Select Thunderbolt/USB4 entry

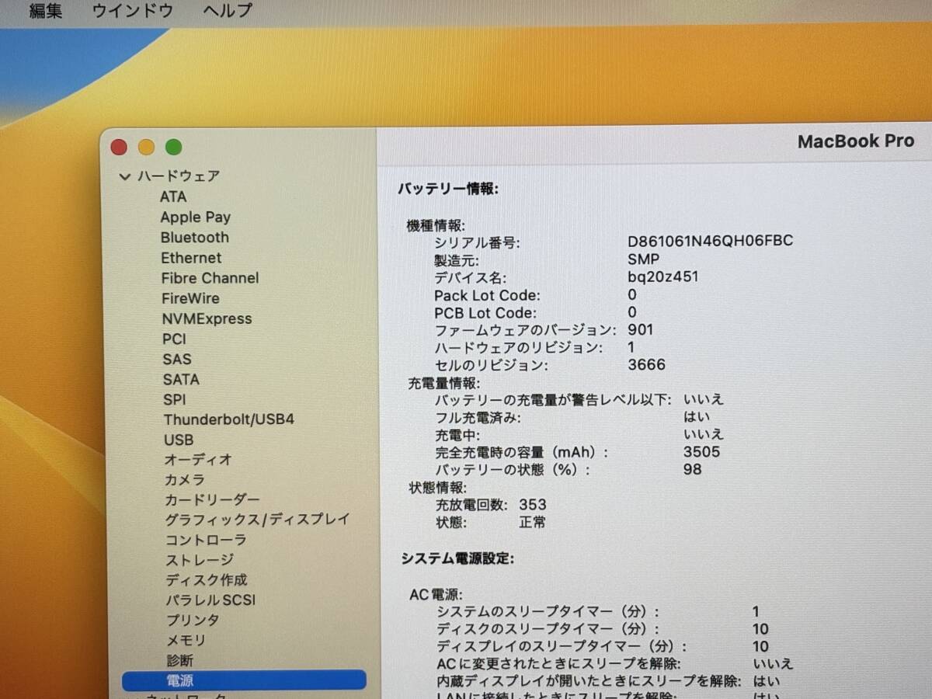coord(228,419)
